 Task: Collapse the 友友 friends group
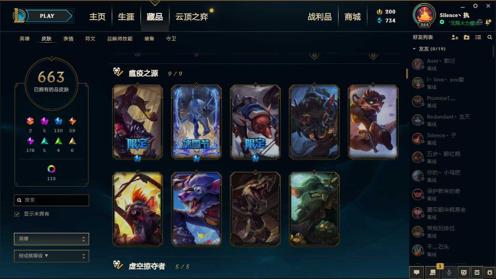click(x=414, y=49)
